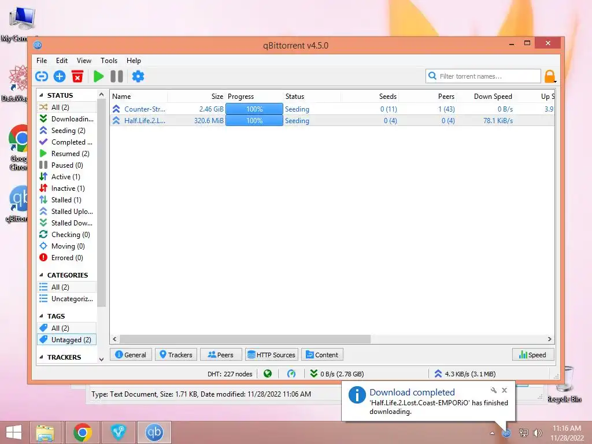Select the Counter-Str... torrent row

tap(332, 109)
